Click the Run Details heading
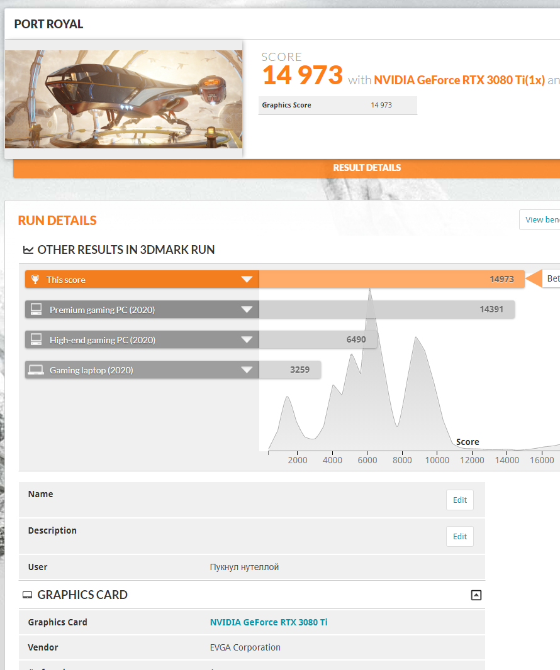This screenshot has height=670, width=560. (x=57, y=221)
